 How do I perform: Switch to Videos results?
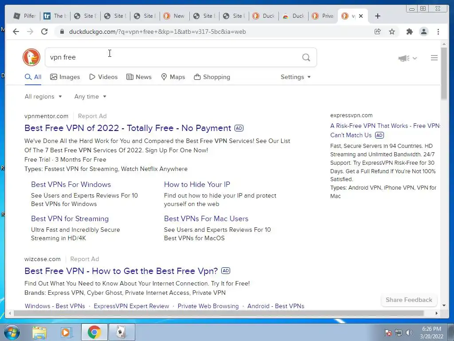point(103,77)
